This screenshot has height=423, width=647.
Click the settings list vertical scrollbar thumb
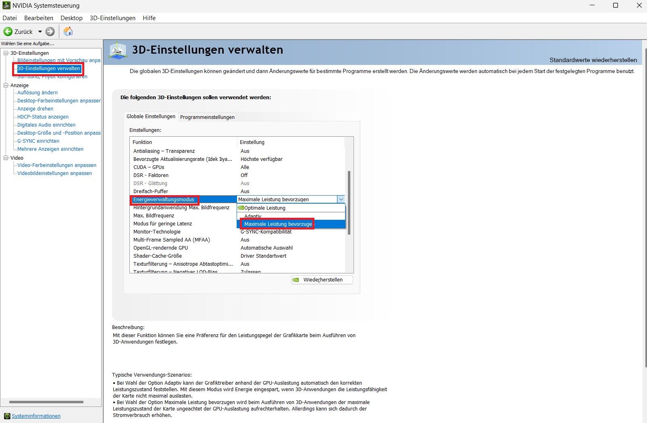coord(349,202)
